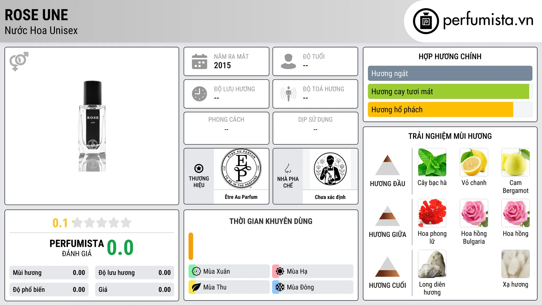Select the Cây bạc hà mint thumbnail
The image size is (542, 305).
[x=432, y=162]
